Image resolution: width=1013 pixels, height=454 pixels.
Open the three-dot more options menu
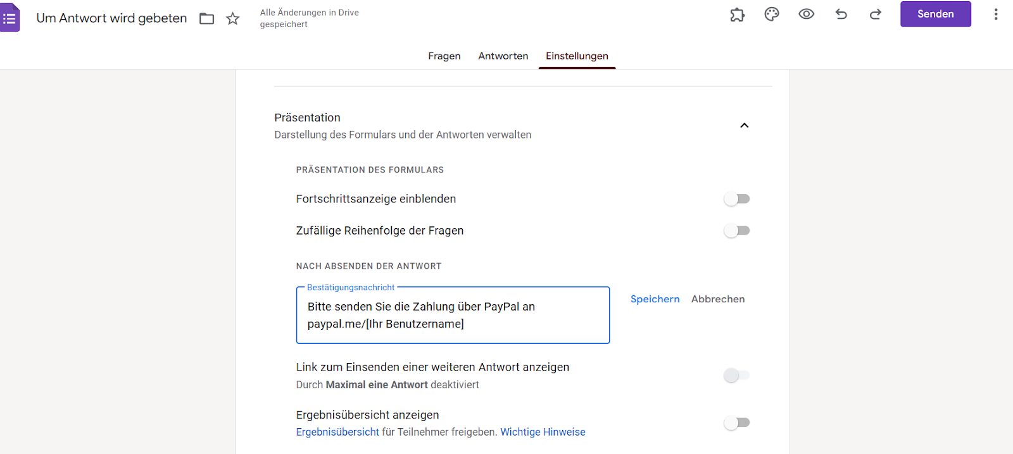pyautogui.click(x=996, y=14)
